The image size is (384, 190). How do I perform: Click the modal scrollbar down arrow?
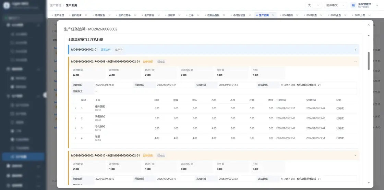(x=369, y=183)
